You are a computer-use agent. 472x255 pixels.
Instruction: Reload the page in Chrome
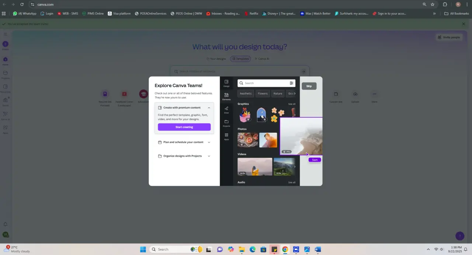coord(22,4)
